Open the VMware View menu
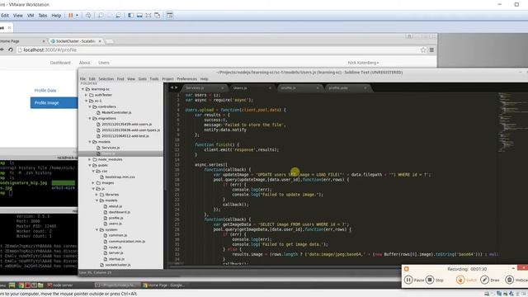The width and height of the screenshot is (528, 297). (x=18, y=16)
